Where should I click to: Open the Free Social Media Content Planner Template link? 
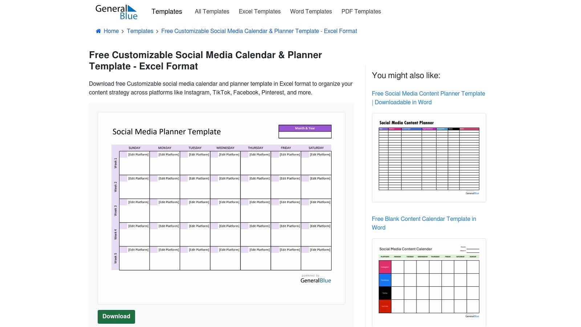tap(428, 98)
